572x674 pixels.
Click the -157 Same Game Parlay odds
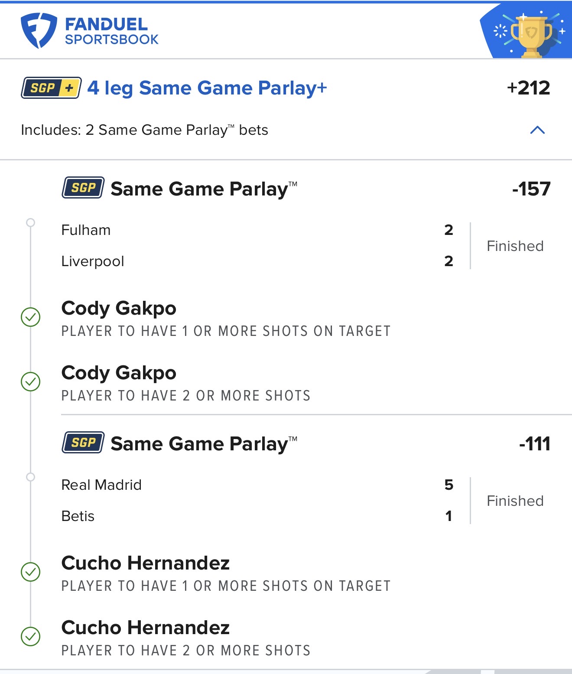pyautogui.click(x=531, y=189)
